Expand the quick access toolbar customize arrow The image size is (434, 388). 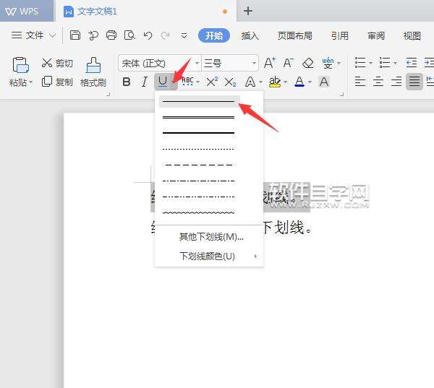184,36
